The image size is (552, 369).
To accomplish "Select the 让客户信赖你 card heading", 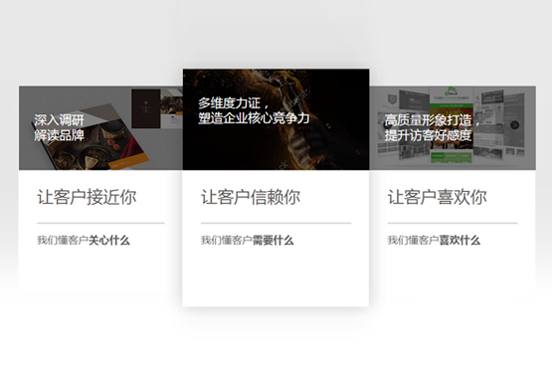I will pos(251,197).
